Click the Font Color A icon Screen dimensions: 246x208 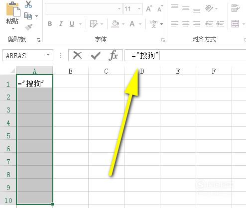(x=132, y=24)
